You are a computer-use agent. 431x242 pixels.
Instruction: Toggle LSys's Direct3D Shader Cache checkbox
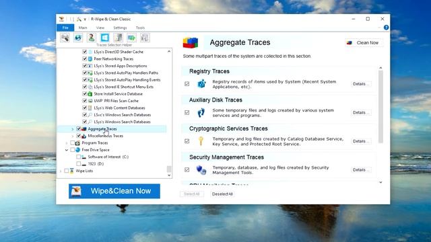tap(85, 52)
